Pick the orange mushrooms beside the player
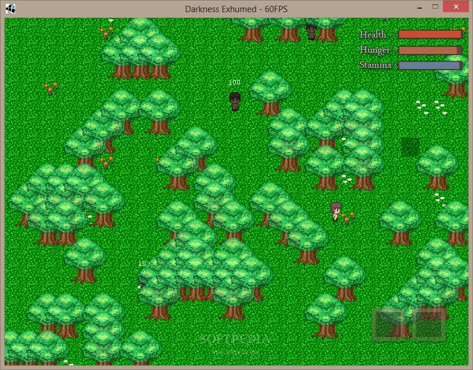The height and width of the screenshot is (370, 473). tap(348, 218)
